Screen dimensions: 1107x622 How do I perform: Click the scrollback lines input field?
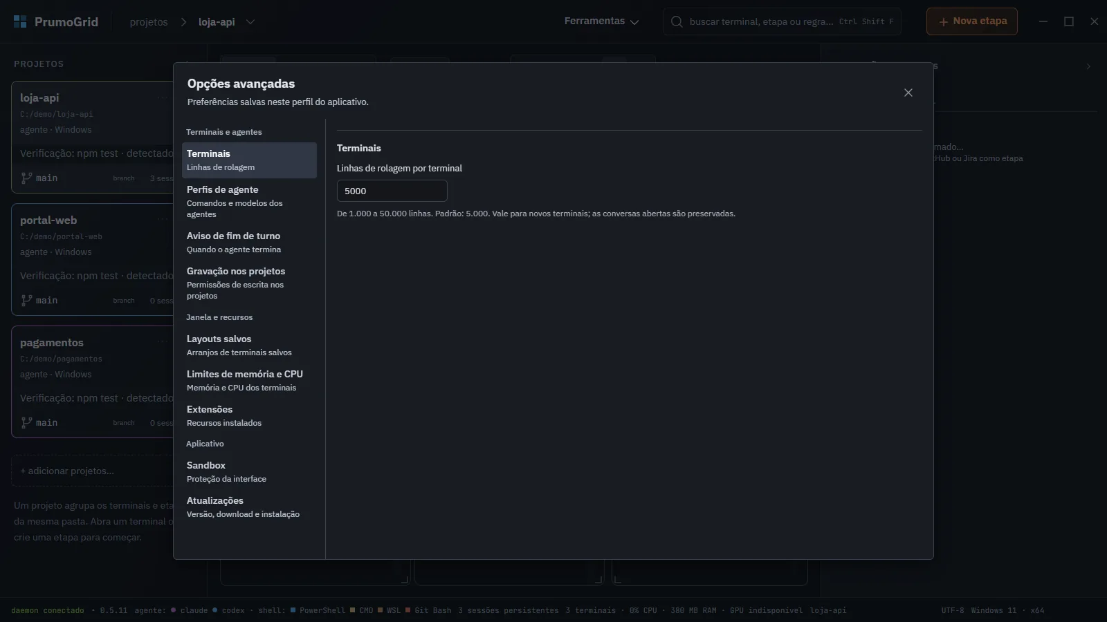tap(392, 191)
